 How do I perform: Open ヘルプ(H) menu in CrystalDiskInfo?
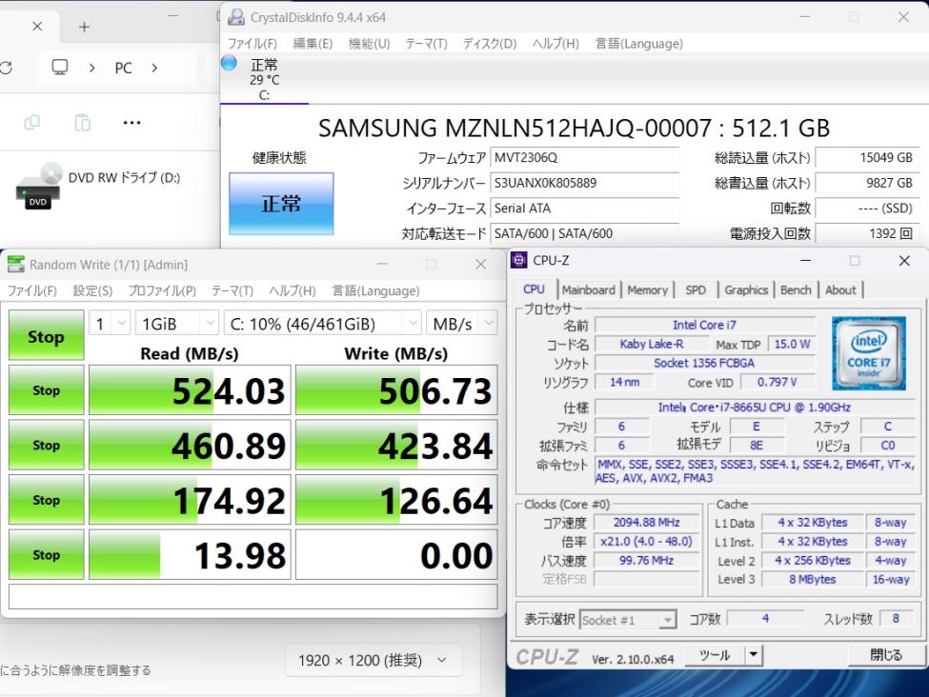pyautogui.click(x=555, y=44)
